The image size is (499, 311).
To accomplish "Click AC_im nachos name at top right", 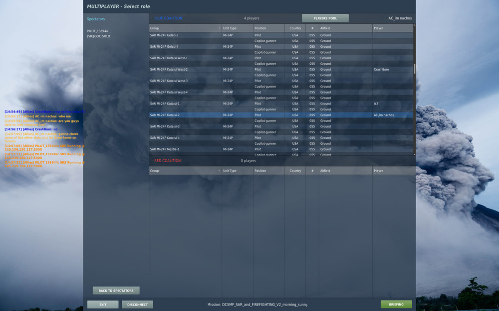I will (x=400, y=18).
